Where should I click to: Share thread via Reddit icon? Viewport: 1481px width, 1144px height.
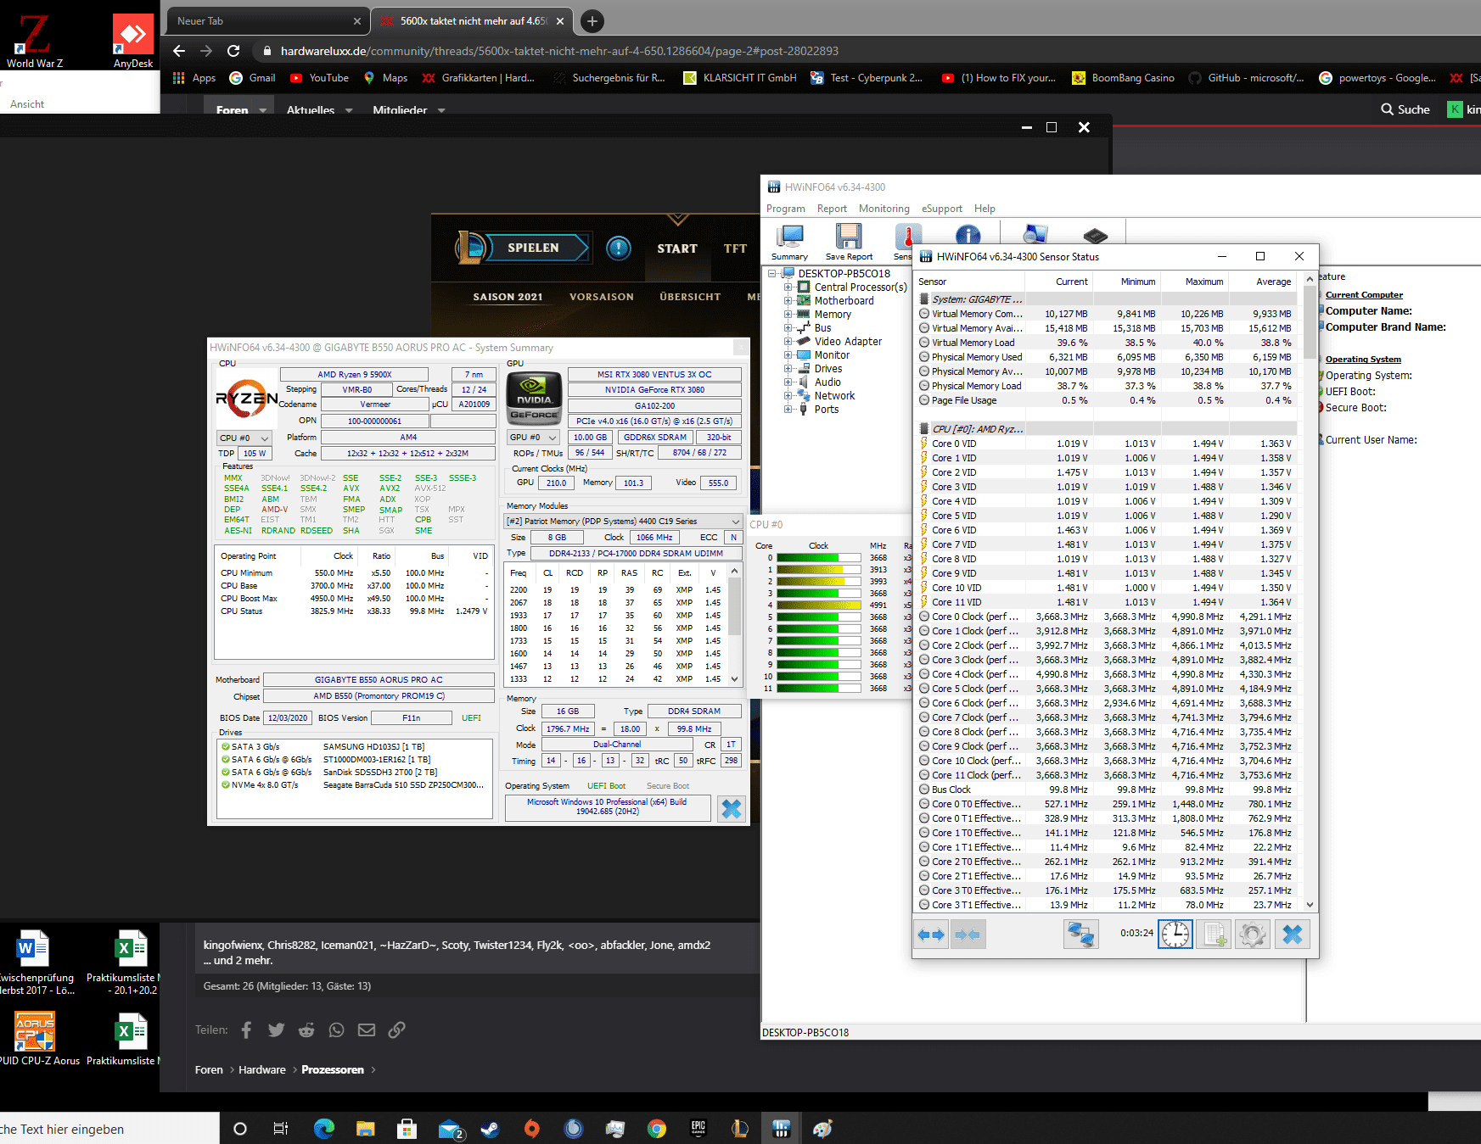click(306, 1030)
